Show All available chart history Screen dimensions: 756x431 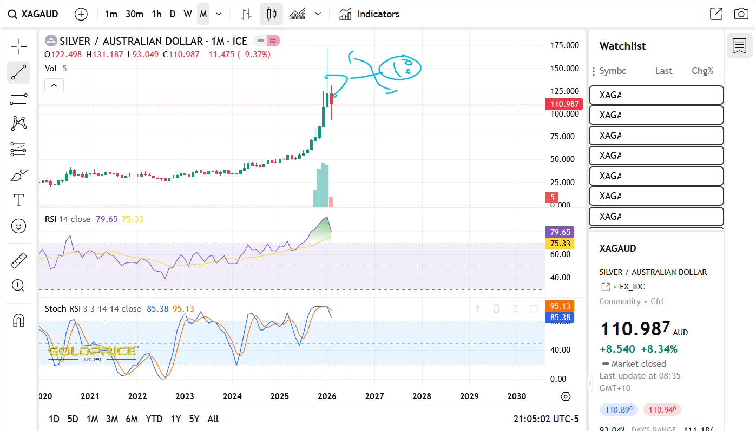(x=213, y=419)
